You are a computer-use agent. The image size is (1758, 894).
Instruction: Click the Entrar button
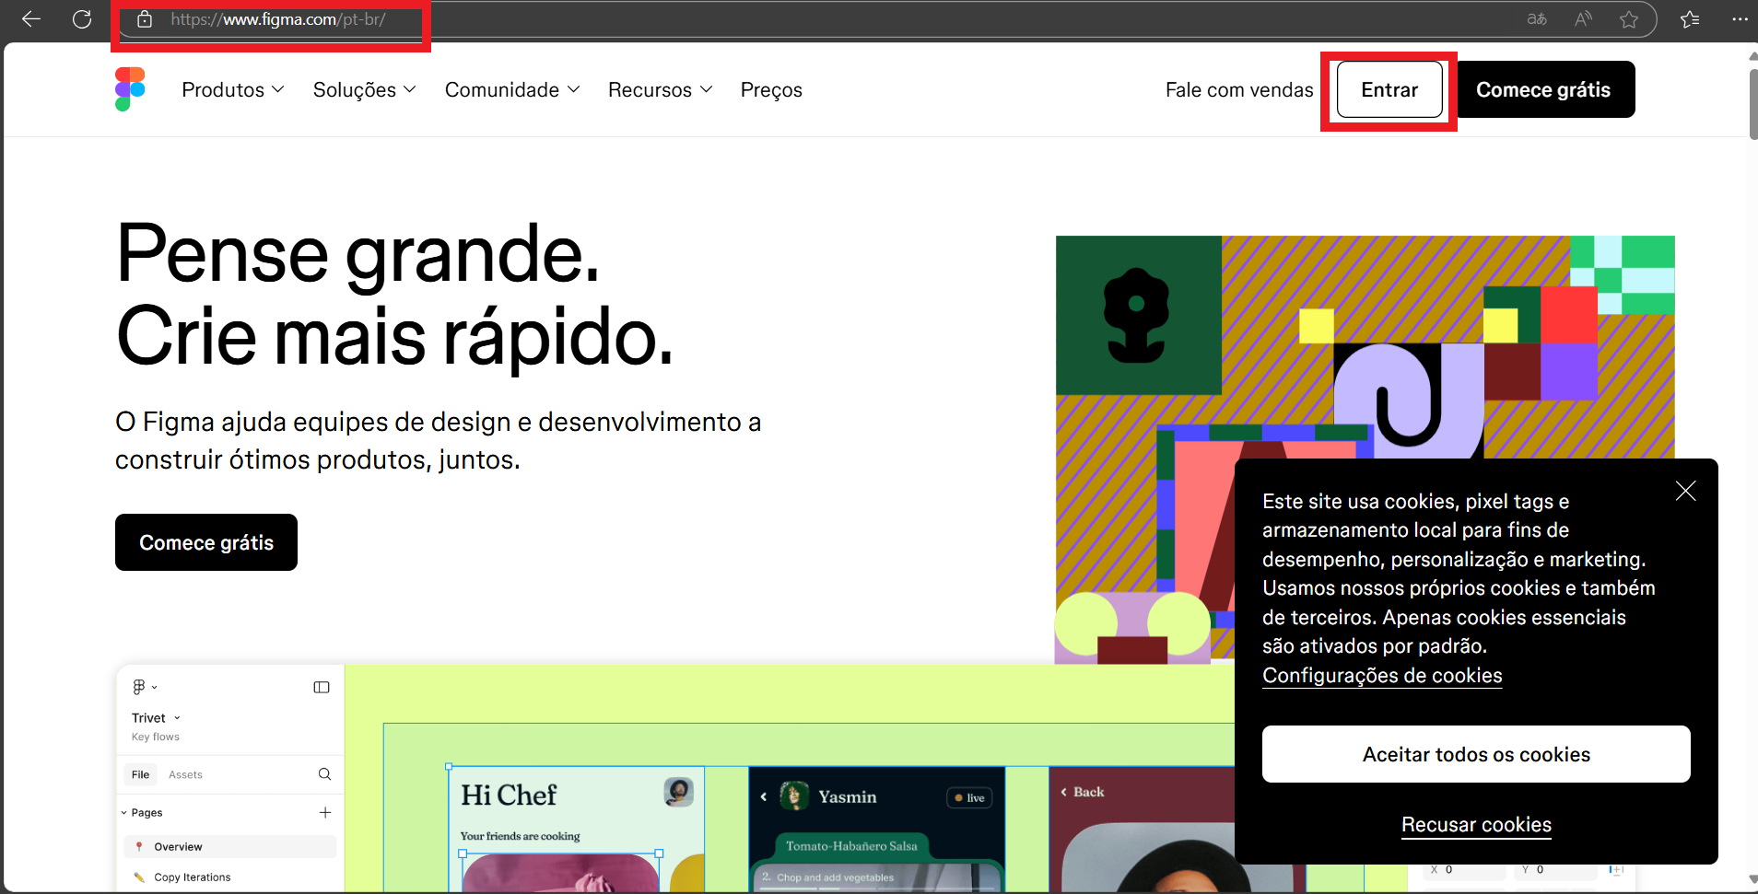(1389, 89)
